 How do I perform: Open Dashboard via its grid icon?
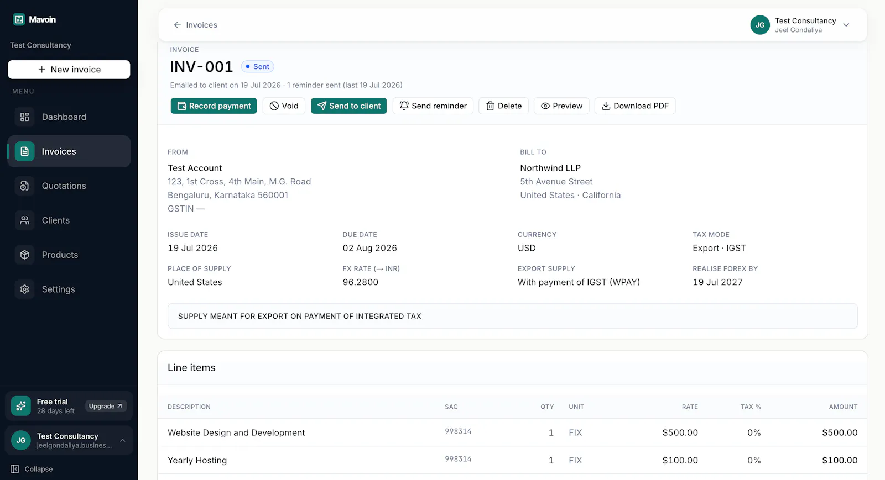click(24, 117)
